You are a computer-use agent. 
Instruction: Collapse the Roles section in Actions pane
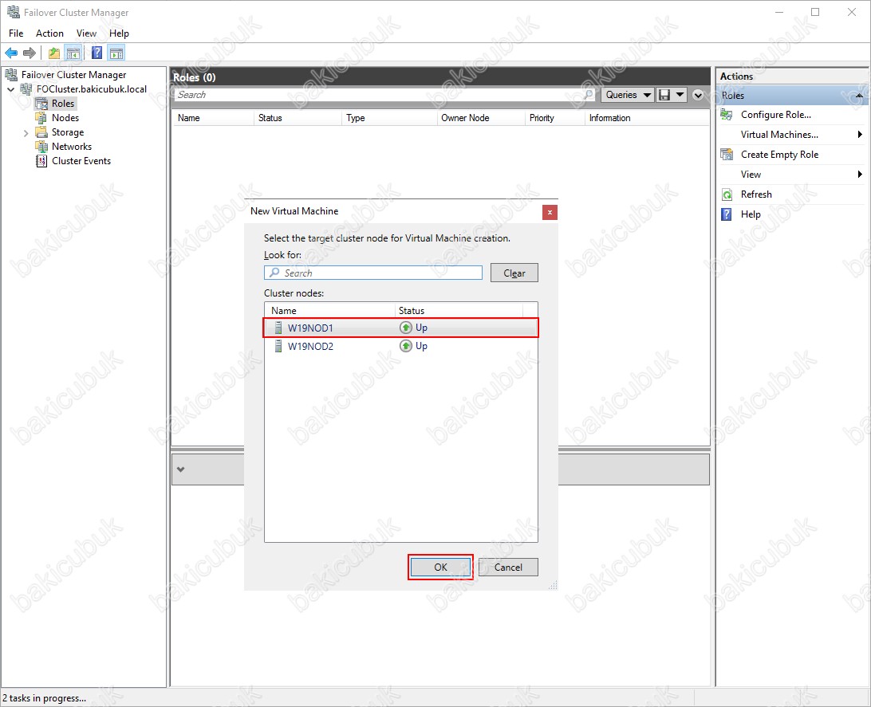pos(859,96)
